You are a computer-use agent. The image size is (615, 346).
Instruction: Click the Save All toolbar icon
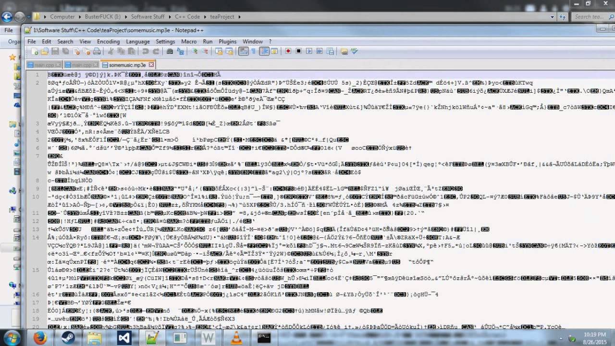tap(65, 51)
